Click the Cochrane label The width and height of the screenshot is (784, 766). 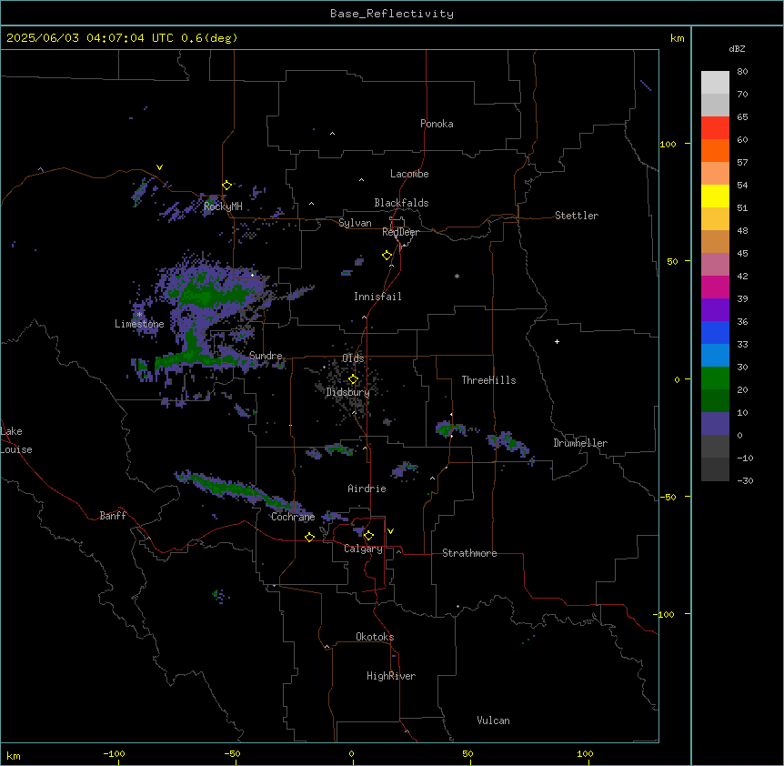(293, 517)
